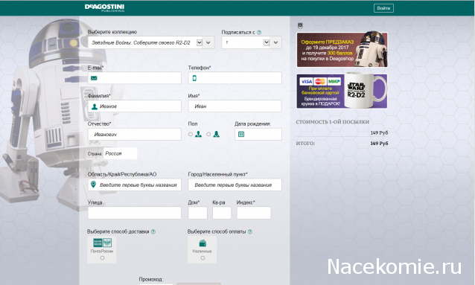Click the person icon in Фамилия field
475x285 pixels.
[95, 106]
